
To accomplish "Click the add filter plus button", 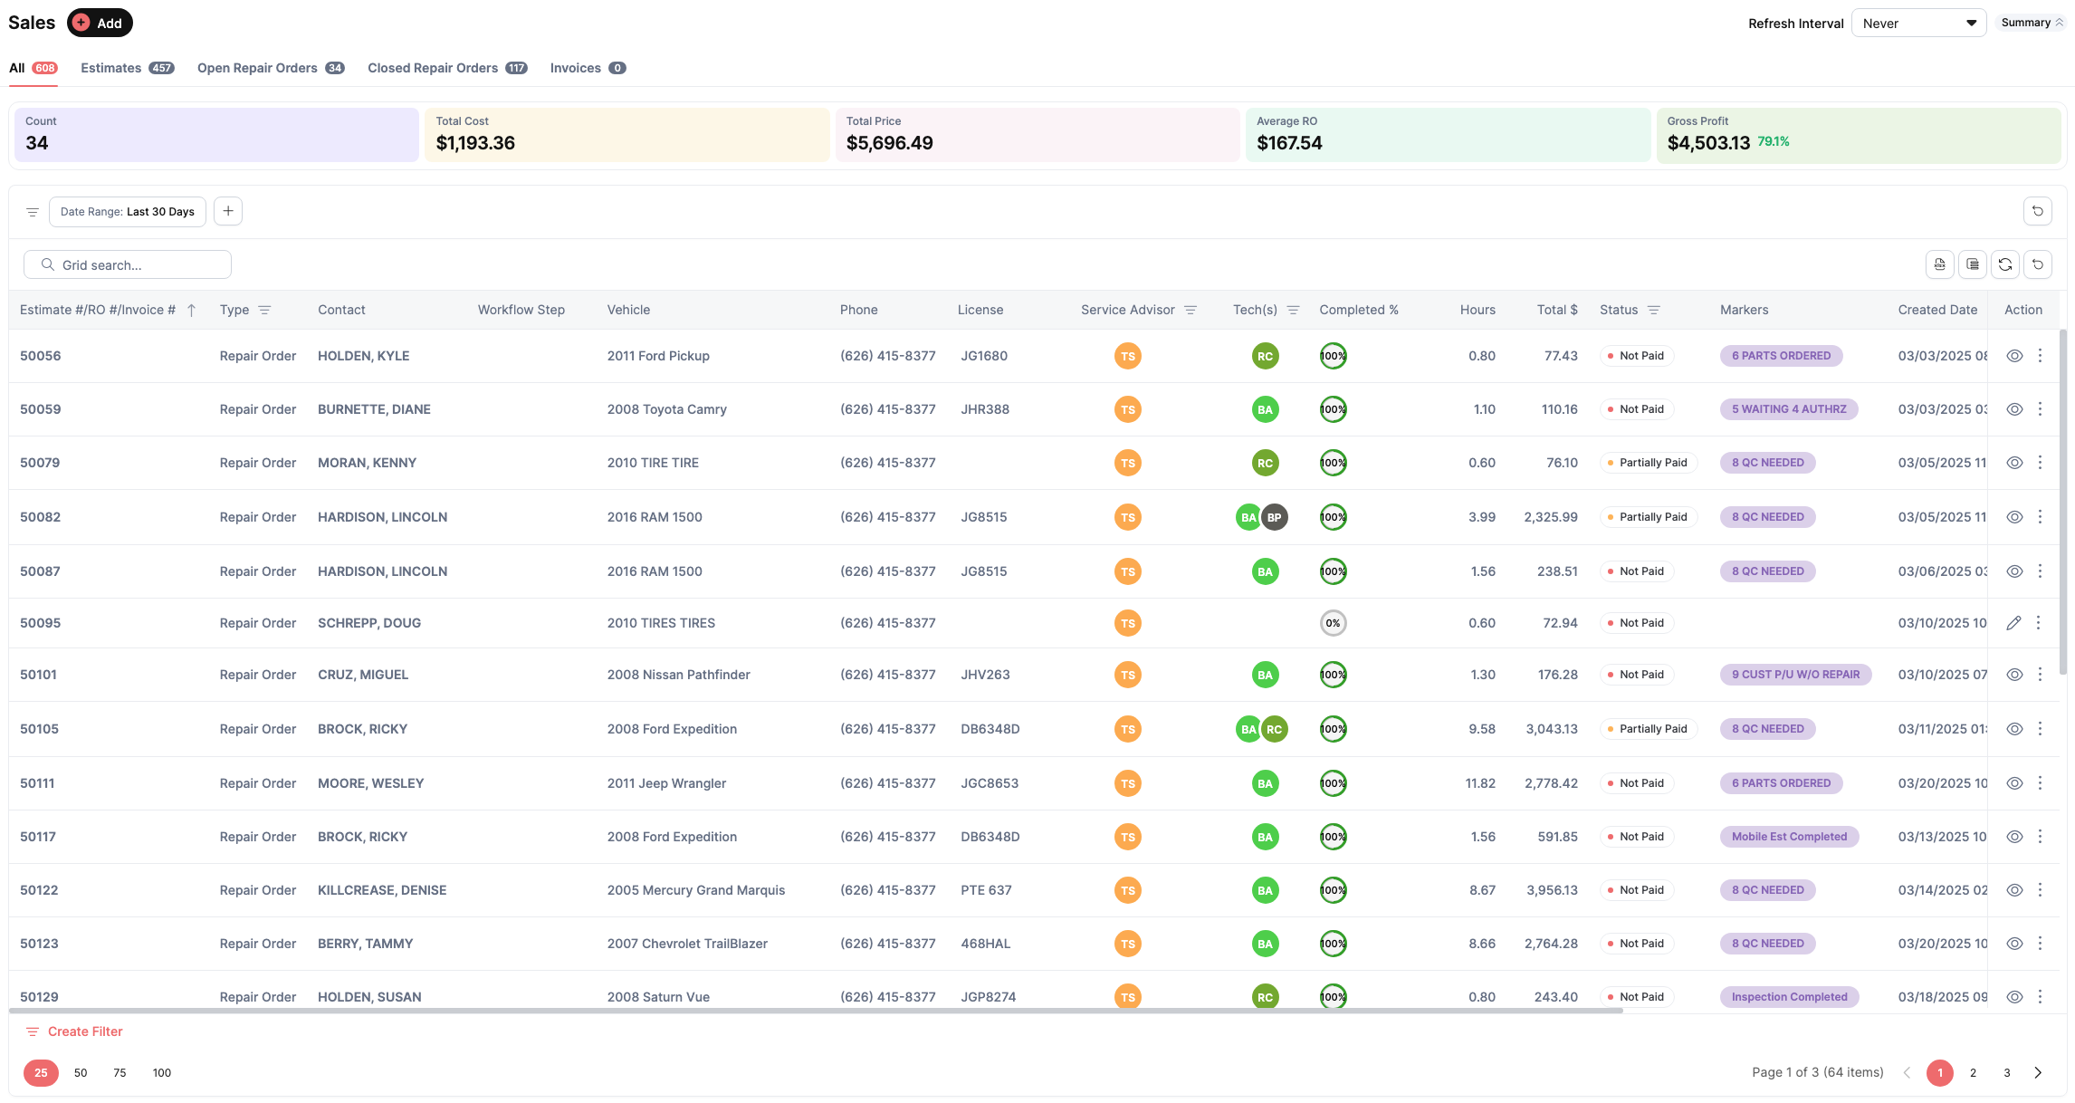I will coord(228,211).
